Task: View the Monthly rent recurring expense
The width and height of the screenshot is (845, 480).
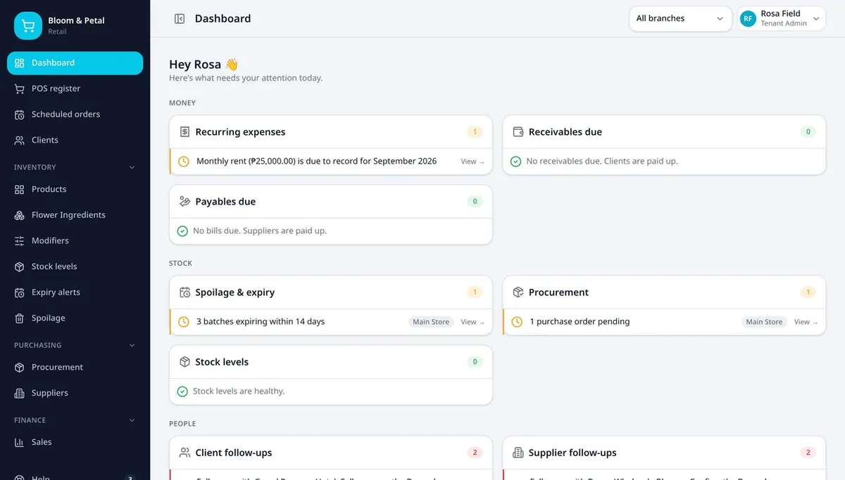Action: (x=472, y=162)
